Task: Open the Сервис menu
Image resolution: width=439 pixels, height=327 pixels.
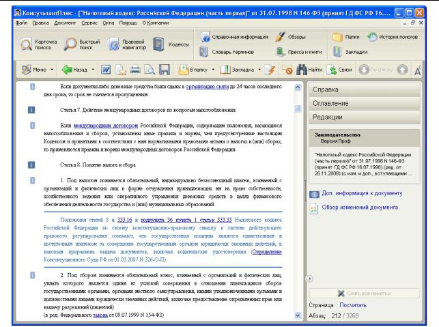Action: click(89, 23)
